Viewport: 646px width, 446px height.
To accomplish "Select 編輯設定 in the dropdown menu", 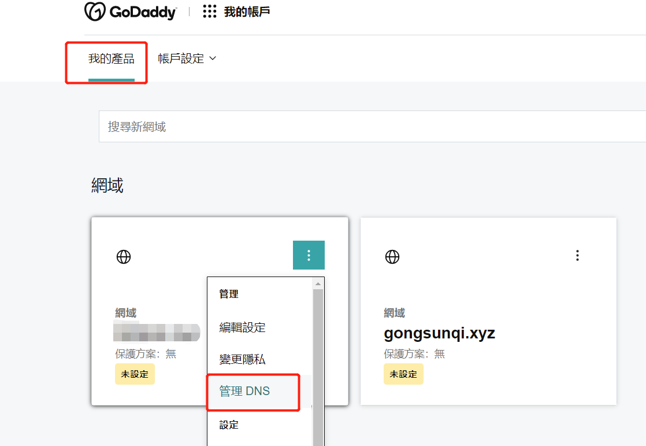I will click(x=242, y=327).
